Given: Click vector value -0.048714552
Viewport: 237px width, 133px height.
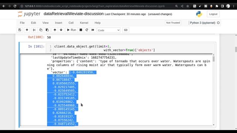Looking at the screenshot, I should tap(64, 124).
